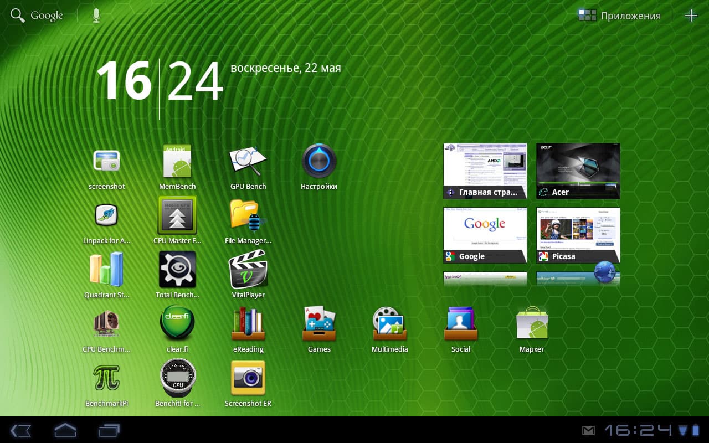Open the Acer bookmark thumbnail
The height and width of the screenshot is (443, 709).
click(578, 171)
